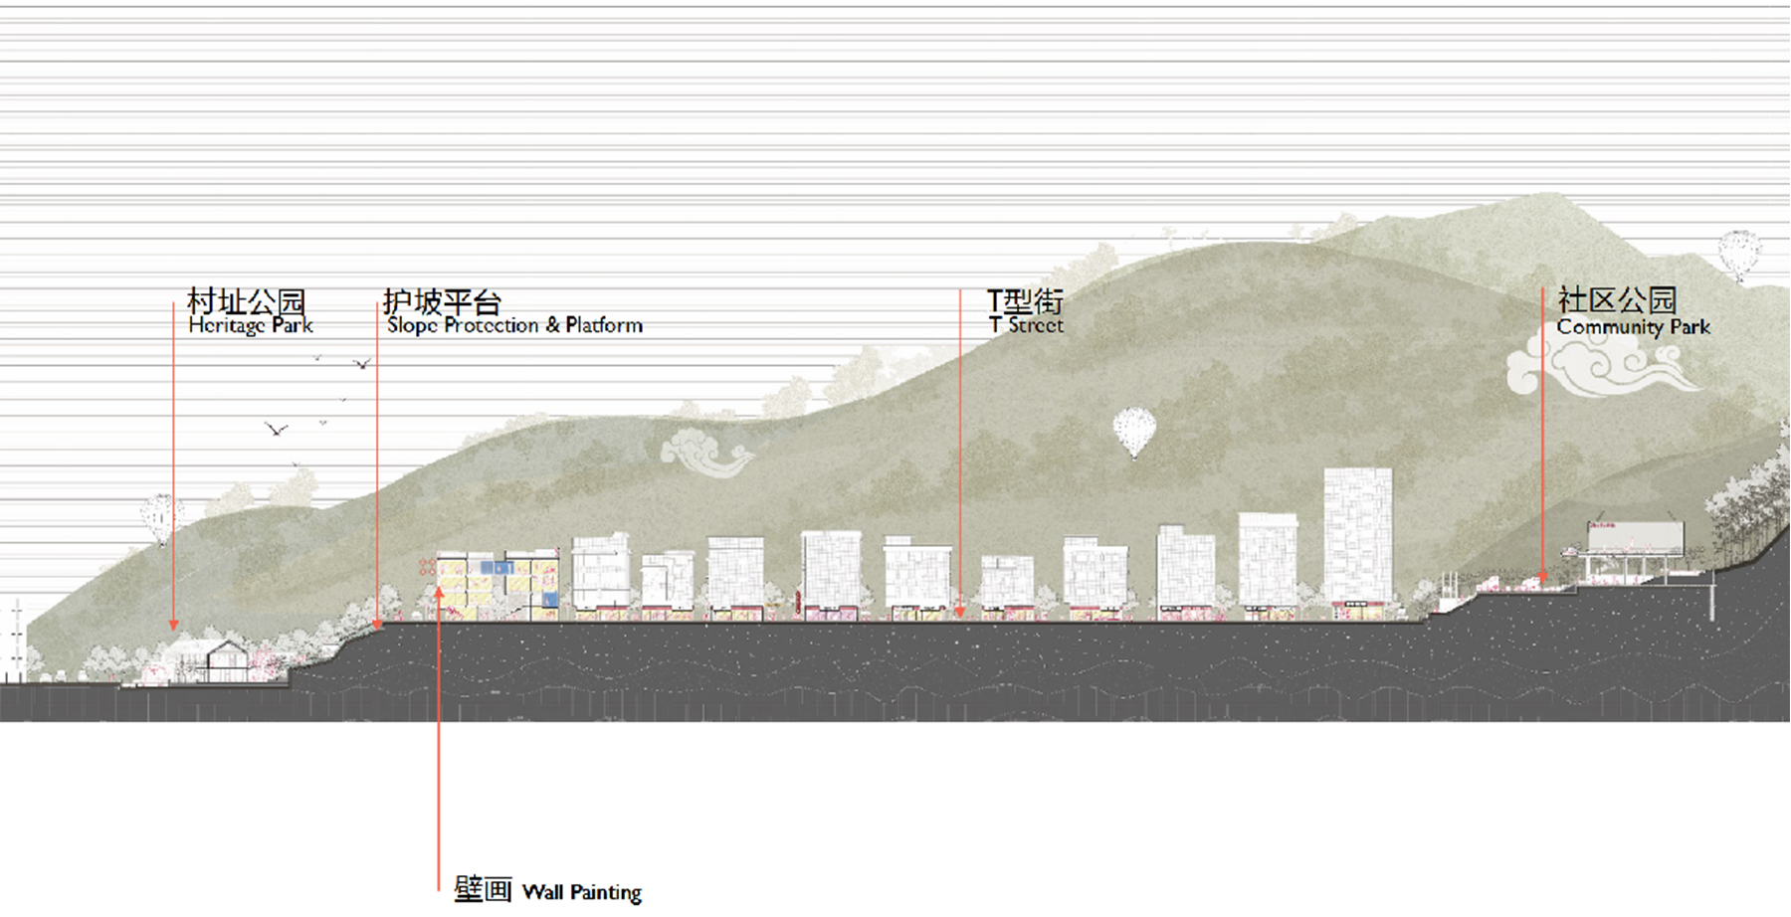The height and width of the screenshot is (917, 1791).
Task: Click the colorful wall painting building
Action: tap(497, 586)
